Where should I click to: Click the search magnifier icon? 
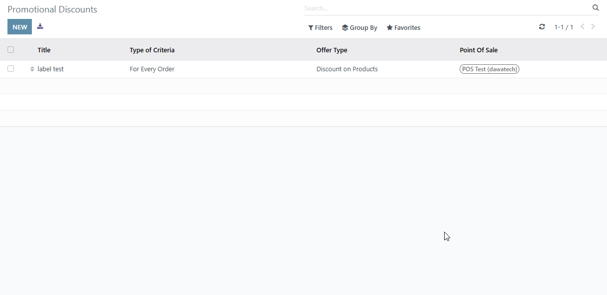pyautogui.click(x=596, y=8)
